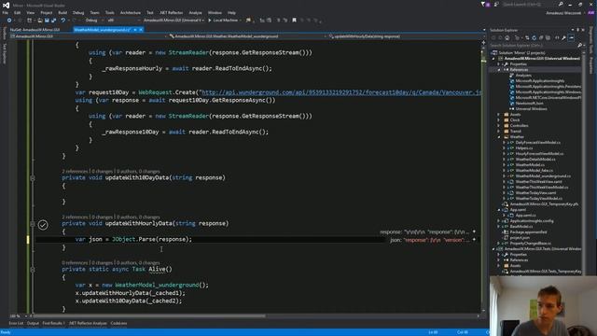
Task: Open the .NET Reflector menu
Action: pyautogui.click(x=172, y=12)
